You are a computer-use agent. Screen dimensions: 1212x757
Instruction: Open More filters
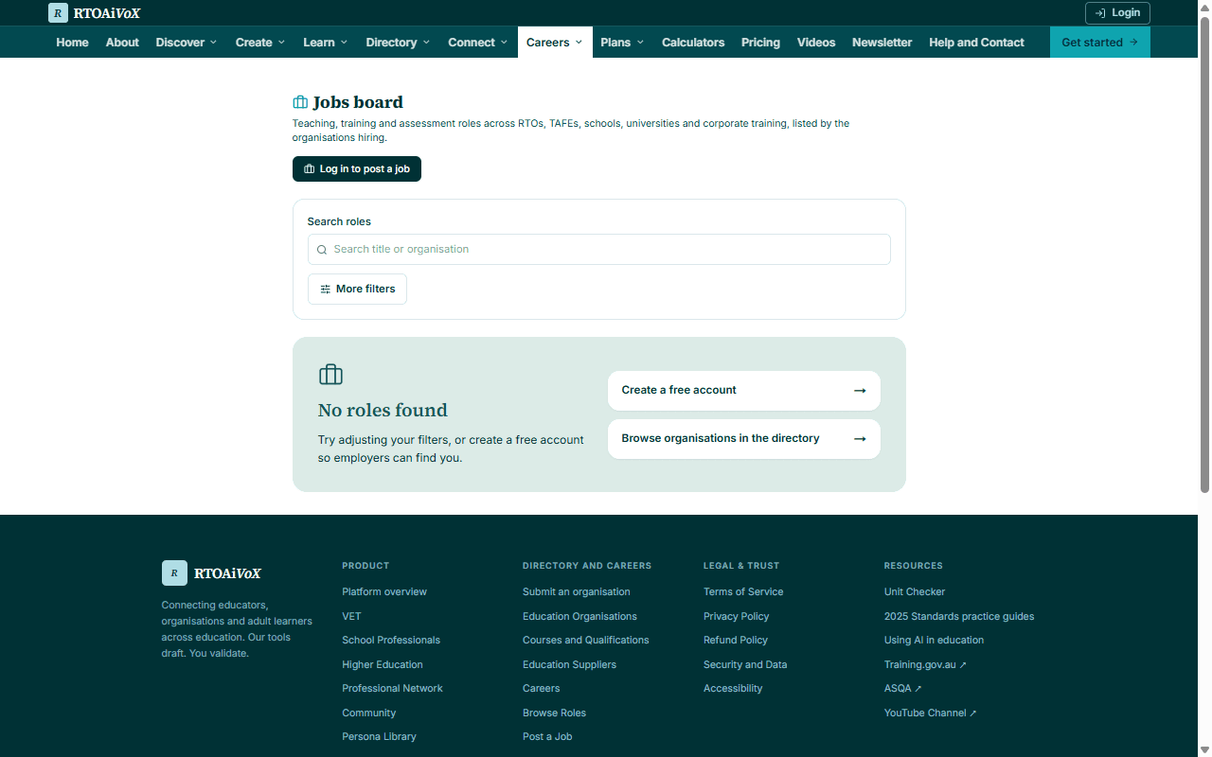357,290
